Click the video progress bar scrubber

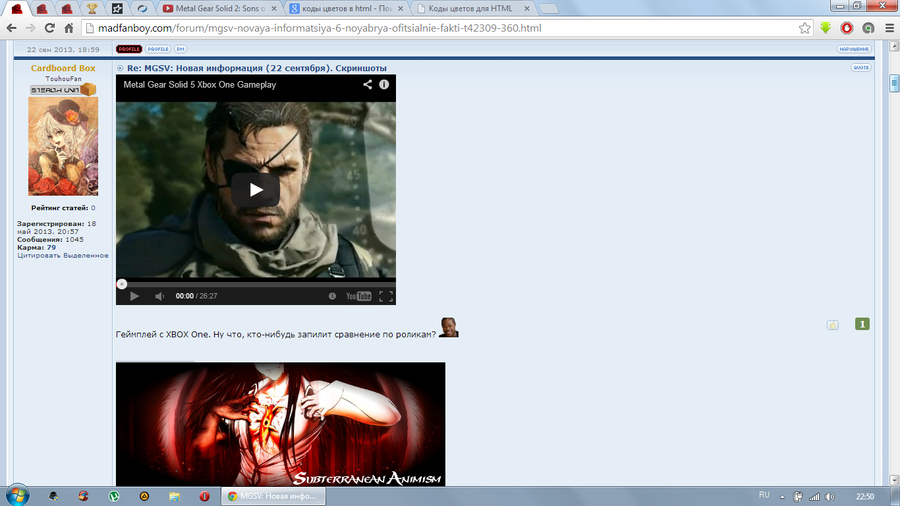[122, 284]
